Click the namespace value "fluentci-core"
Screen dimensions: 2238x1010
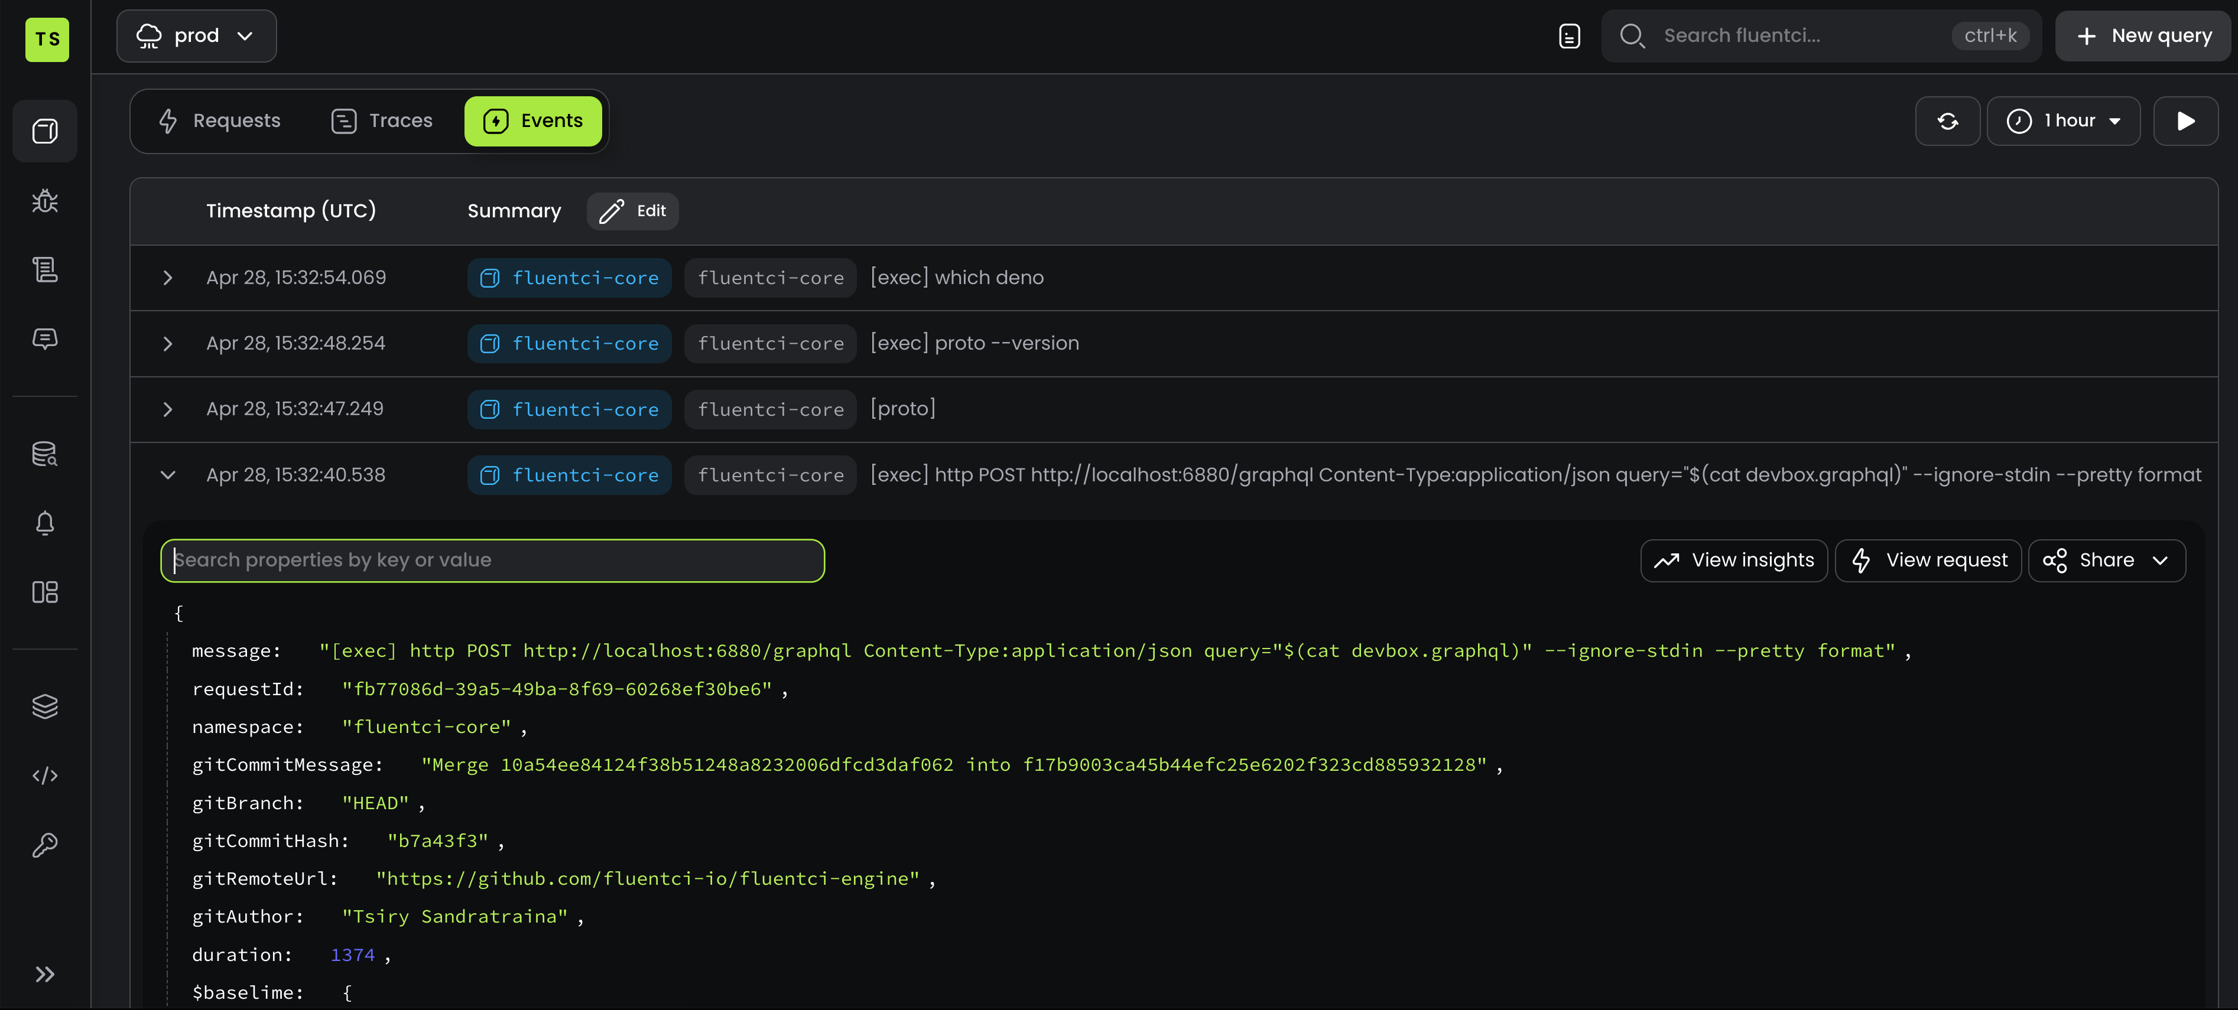coord(427,727)
